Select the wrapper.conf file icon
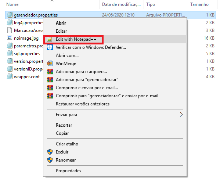The image size is (220, 195). (10, 77)
